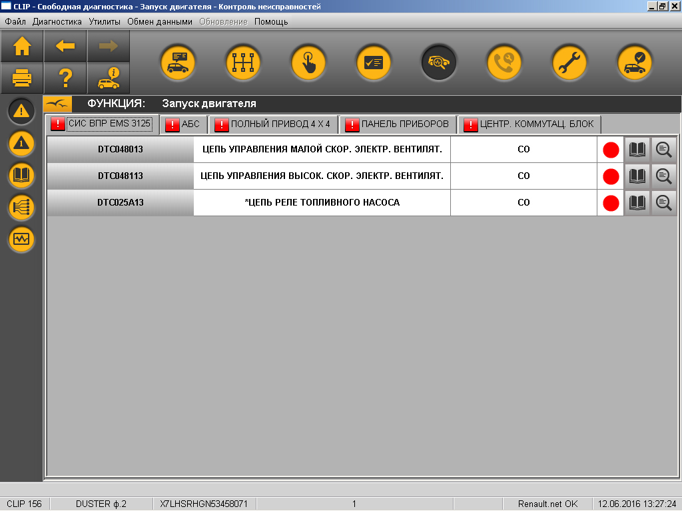Click the CO status cell for DTC048013
The width and height of the screenshot is (682, 511).
pos(523,150)
